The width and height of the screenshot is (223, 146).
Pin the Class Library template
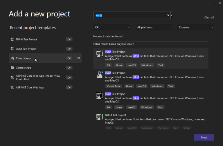coord(78,58)
